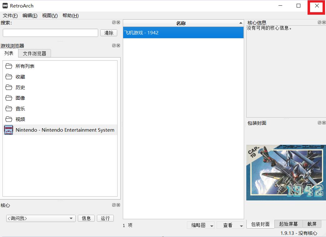Close the 包装封面 panel
This screenshot has height=237, width=326.
[x=323, y=123]
